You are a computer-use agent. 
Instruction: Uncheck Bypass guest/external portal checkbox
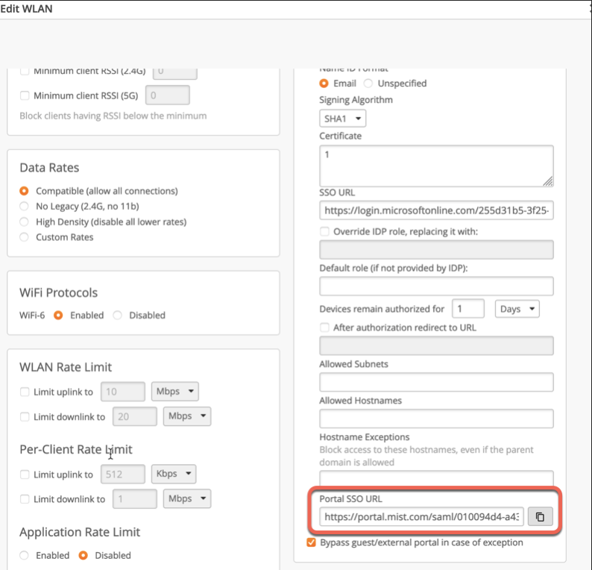click(x=312, y=542)
